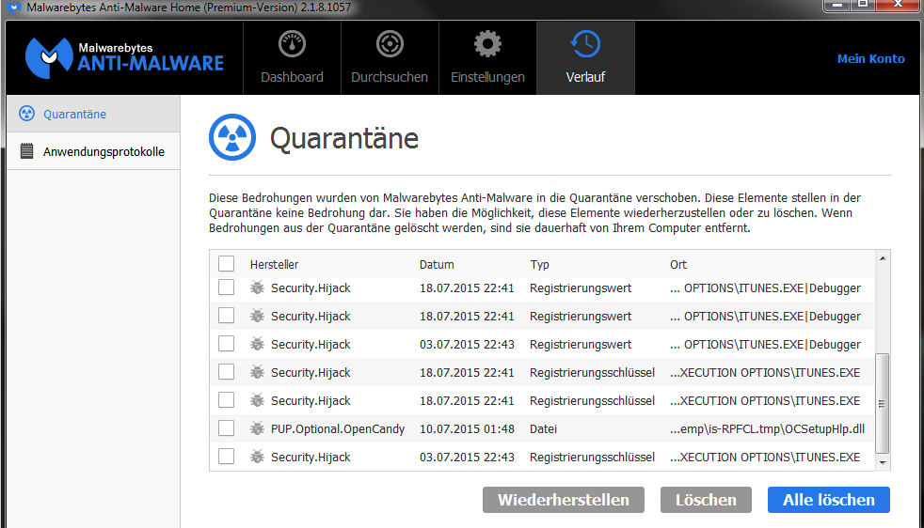The width and height of the screenshot is (924, 528).
Task: Click the blue Alle löschen button
Action: tap(829, 500)
